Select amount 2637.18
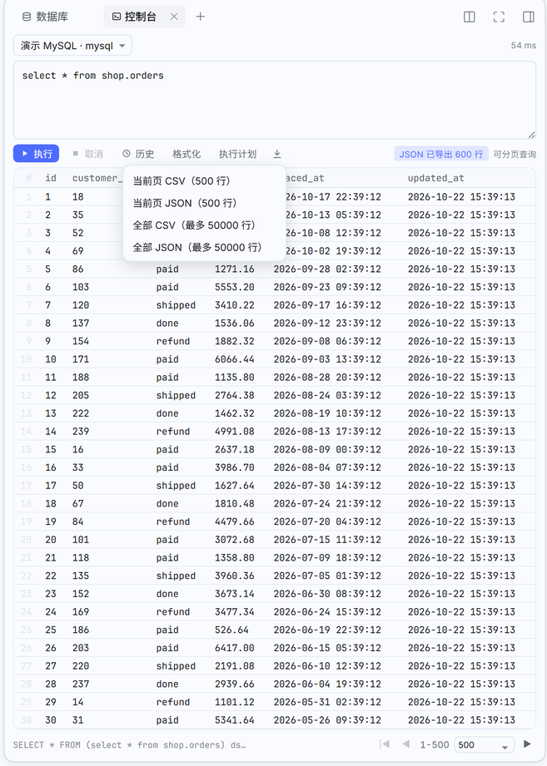Screen dimensions: 547x766 (x=235, y=450)
